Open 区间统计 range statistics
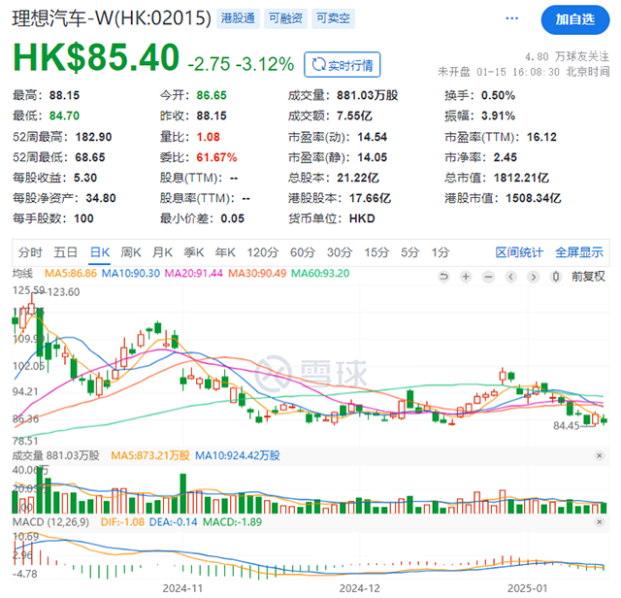This screenshot has width=621, height=598. [519, 252]
